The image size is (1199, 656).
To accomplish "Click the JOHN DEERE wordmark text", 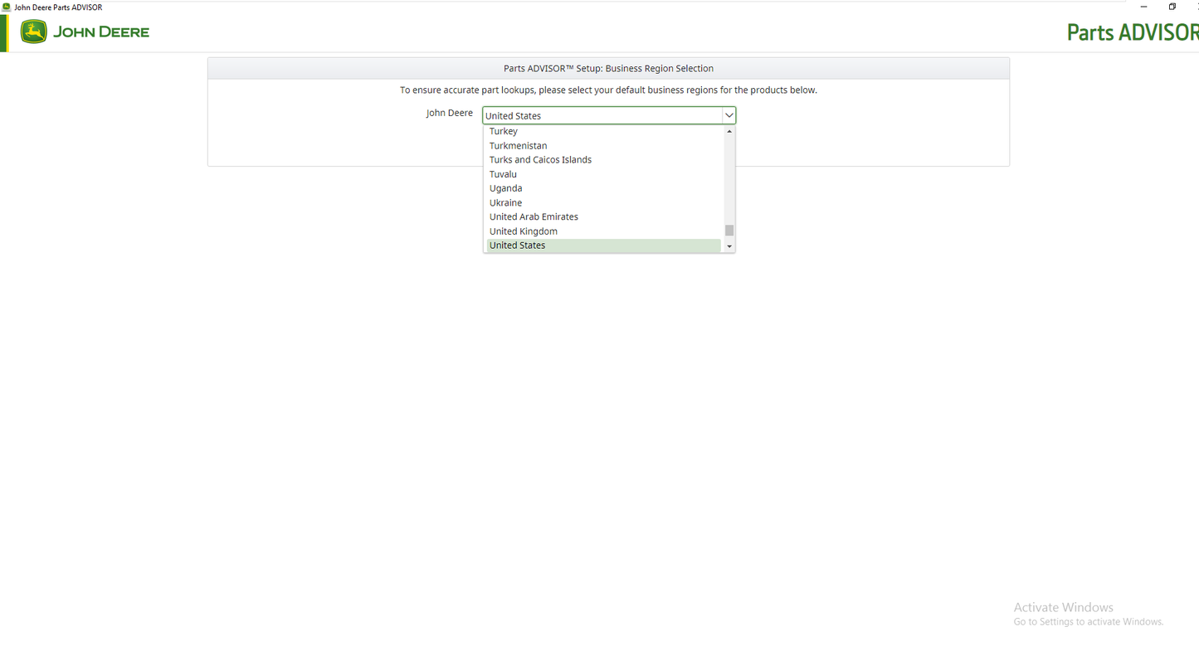I will [x=101, y=32].
